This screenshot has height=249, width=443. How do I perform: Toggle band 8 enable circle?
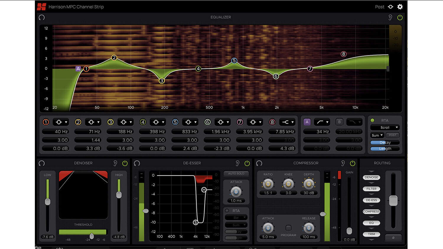[x=272, y=122]
